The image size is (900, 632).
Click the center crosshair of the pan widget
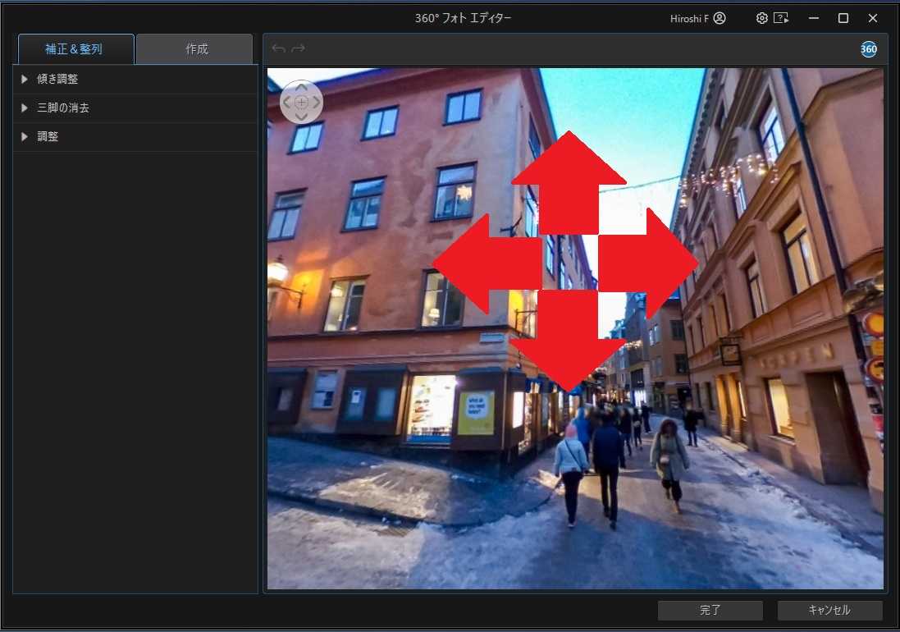click(x=301, y=102)
